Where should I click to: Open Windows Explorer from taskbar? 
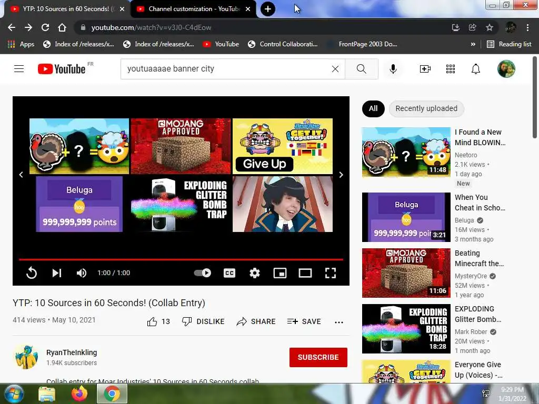point(47,393)
